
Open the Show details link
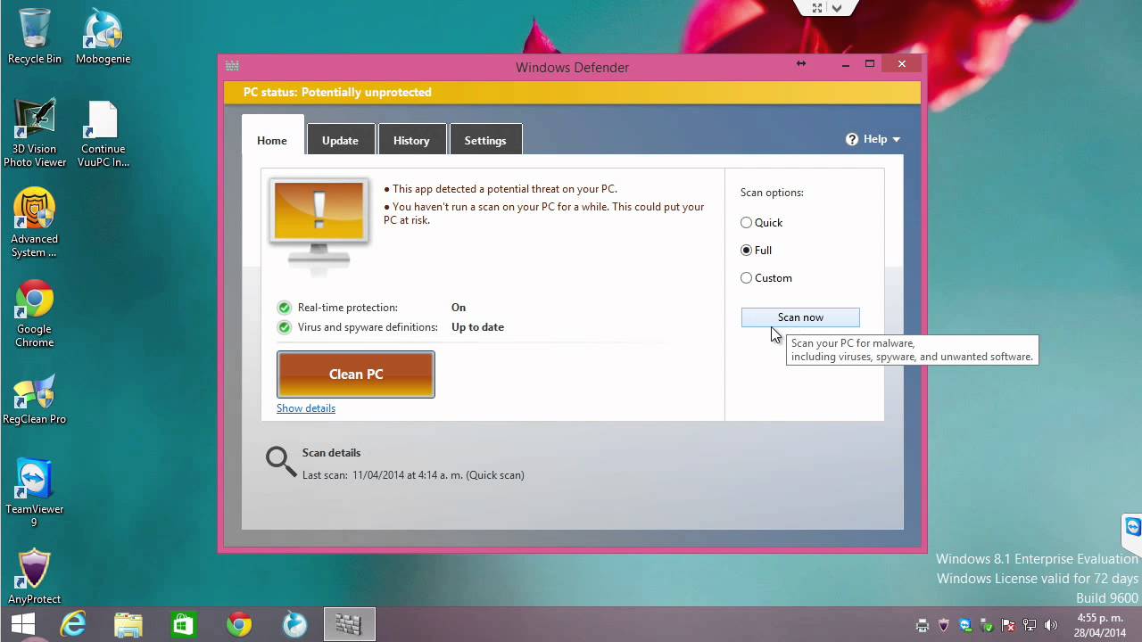(306, 408)
